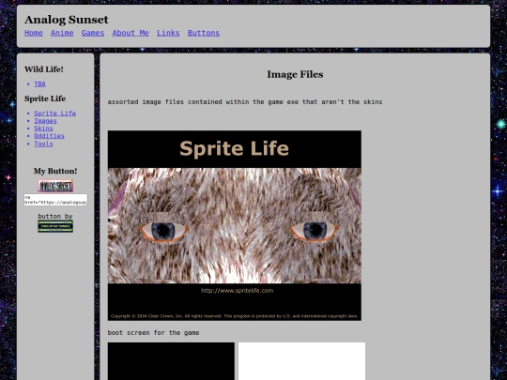Open the Oddities sidebar link
Screen dimensions: 507x380
click(x=49, y=136)
